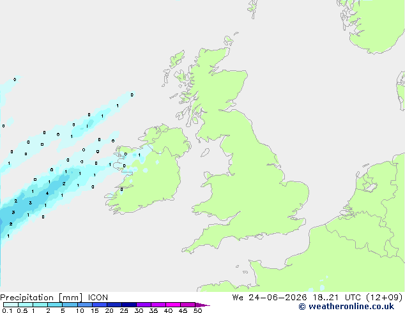The height and width of the screenshot is (313, 405).
Task: Click the map precipitation value 4
Action: coord(47,193)
